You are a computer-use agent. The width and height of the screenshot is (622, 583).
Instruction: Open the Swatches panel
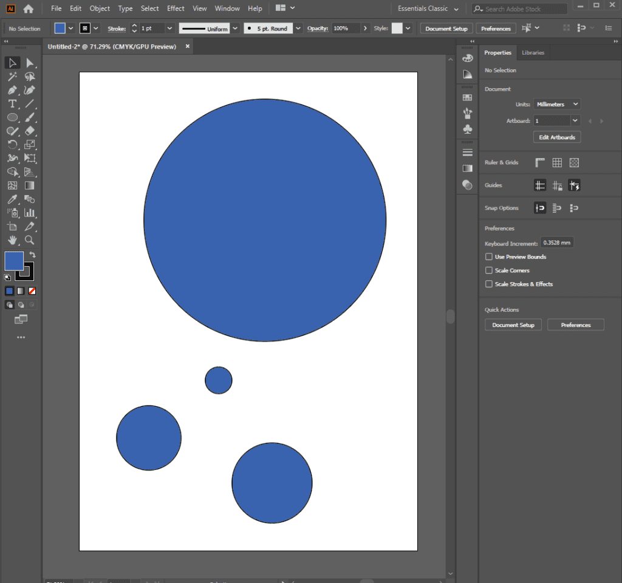coord(467,97)
